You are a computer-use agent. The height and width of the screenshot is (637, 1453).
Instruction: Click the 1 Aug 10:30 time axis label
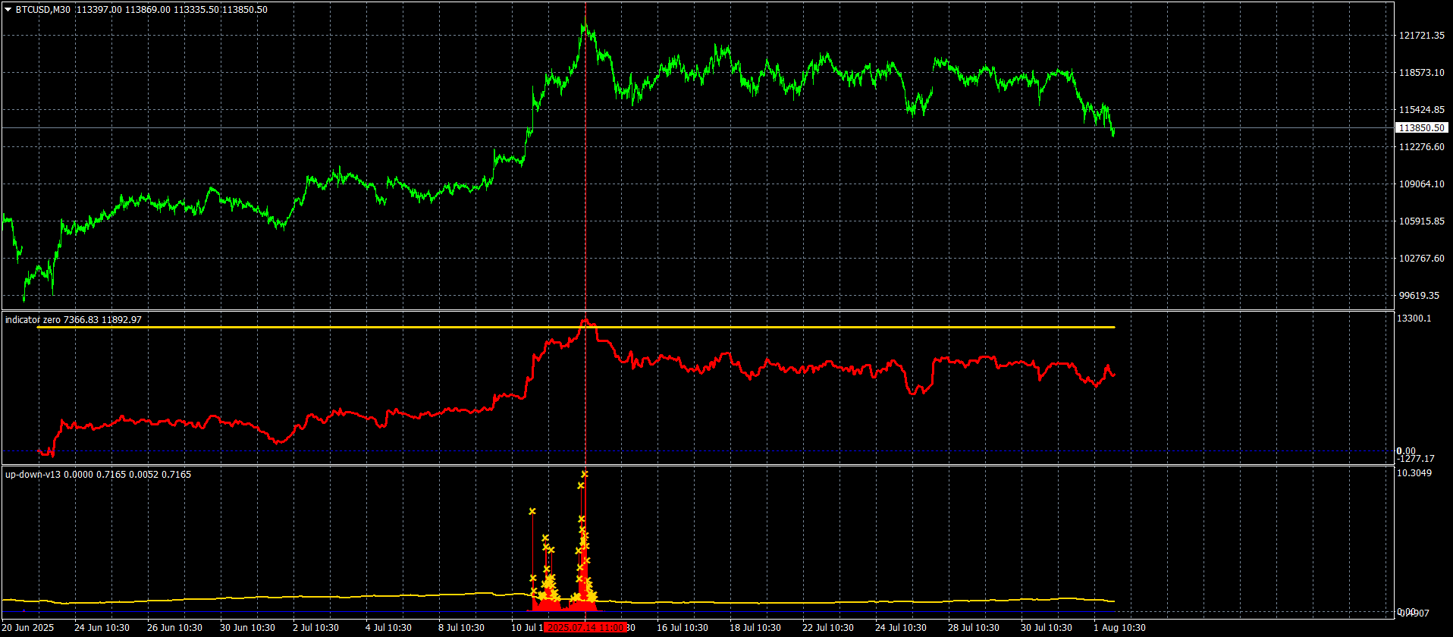click(x=1119, y=628)
